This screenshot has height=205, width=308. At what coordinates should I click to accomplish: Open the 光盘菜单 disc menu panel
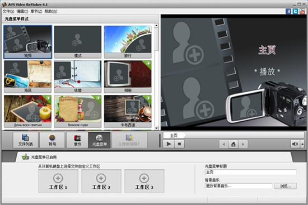pyautogui.click(x=99, y=140)
